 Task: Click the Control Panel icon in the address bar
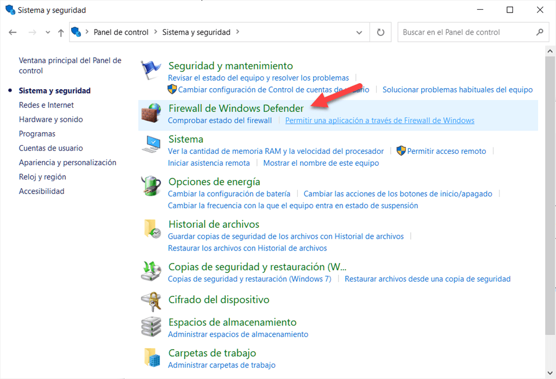click(x=76, y=32)
